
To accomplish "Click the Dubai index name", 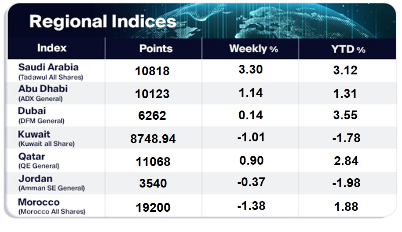I will point(32,110).
